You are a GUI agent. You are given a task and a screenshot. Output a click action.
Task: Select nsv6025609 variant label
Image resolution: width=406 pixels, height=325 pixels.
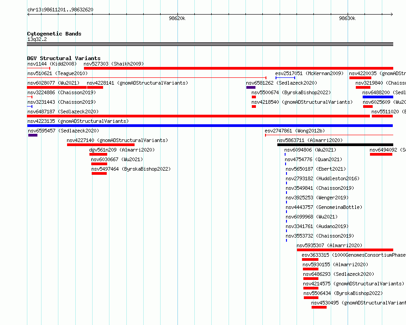click(384, 102)
